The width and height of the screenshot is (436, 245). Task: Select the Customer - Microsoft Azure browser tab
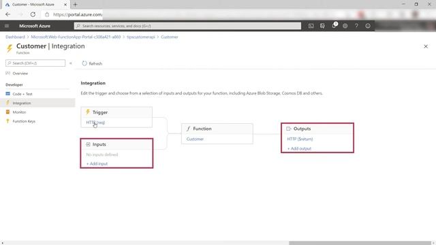pyautogui.click(x=35, y=5)
